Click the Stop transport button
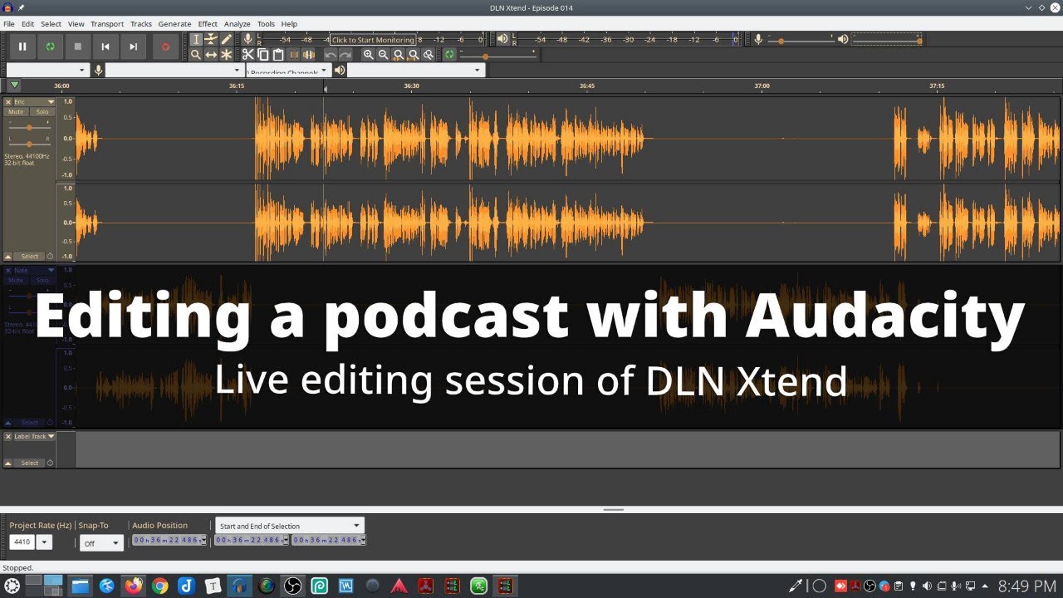 78,47
